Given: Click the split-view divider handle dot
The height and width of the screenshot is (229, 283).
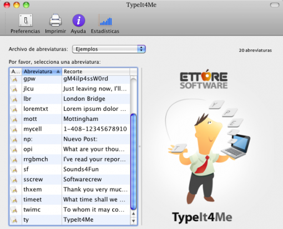Looking at the screenshot, I should point(140,146).
